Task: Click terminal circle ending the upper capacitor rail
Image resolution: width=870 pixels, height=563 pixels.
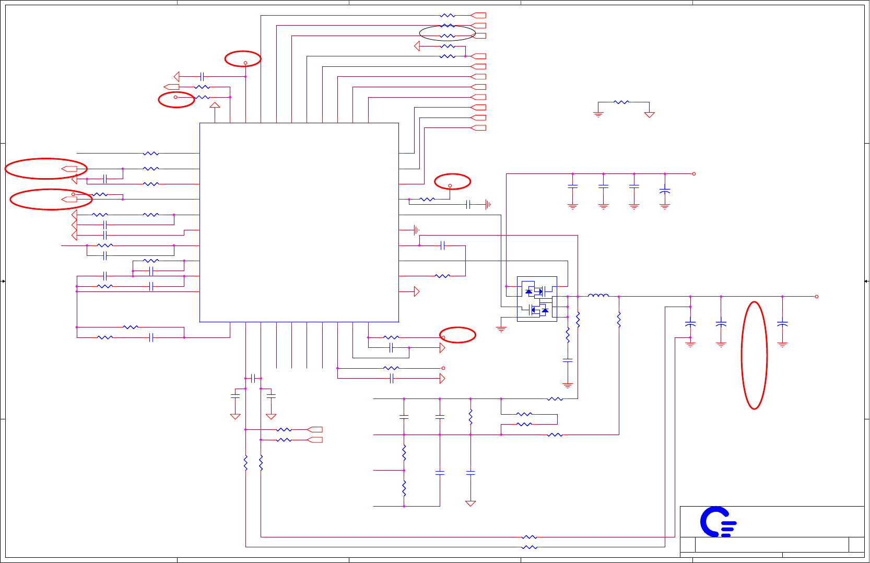Action: [x=694, y=174]
